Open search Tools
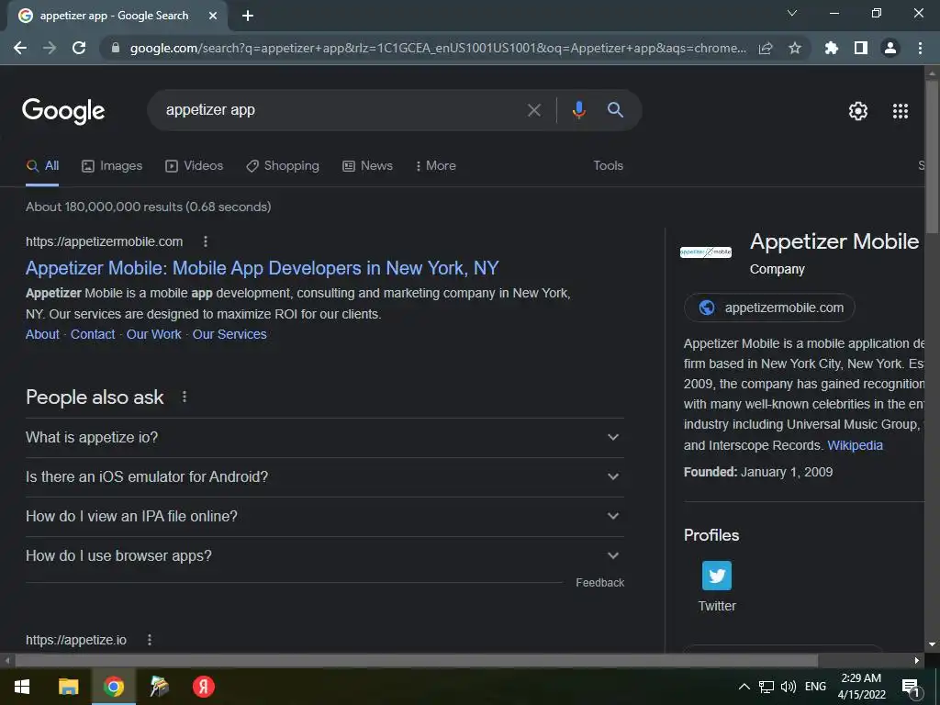 click(608, 165)
